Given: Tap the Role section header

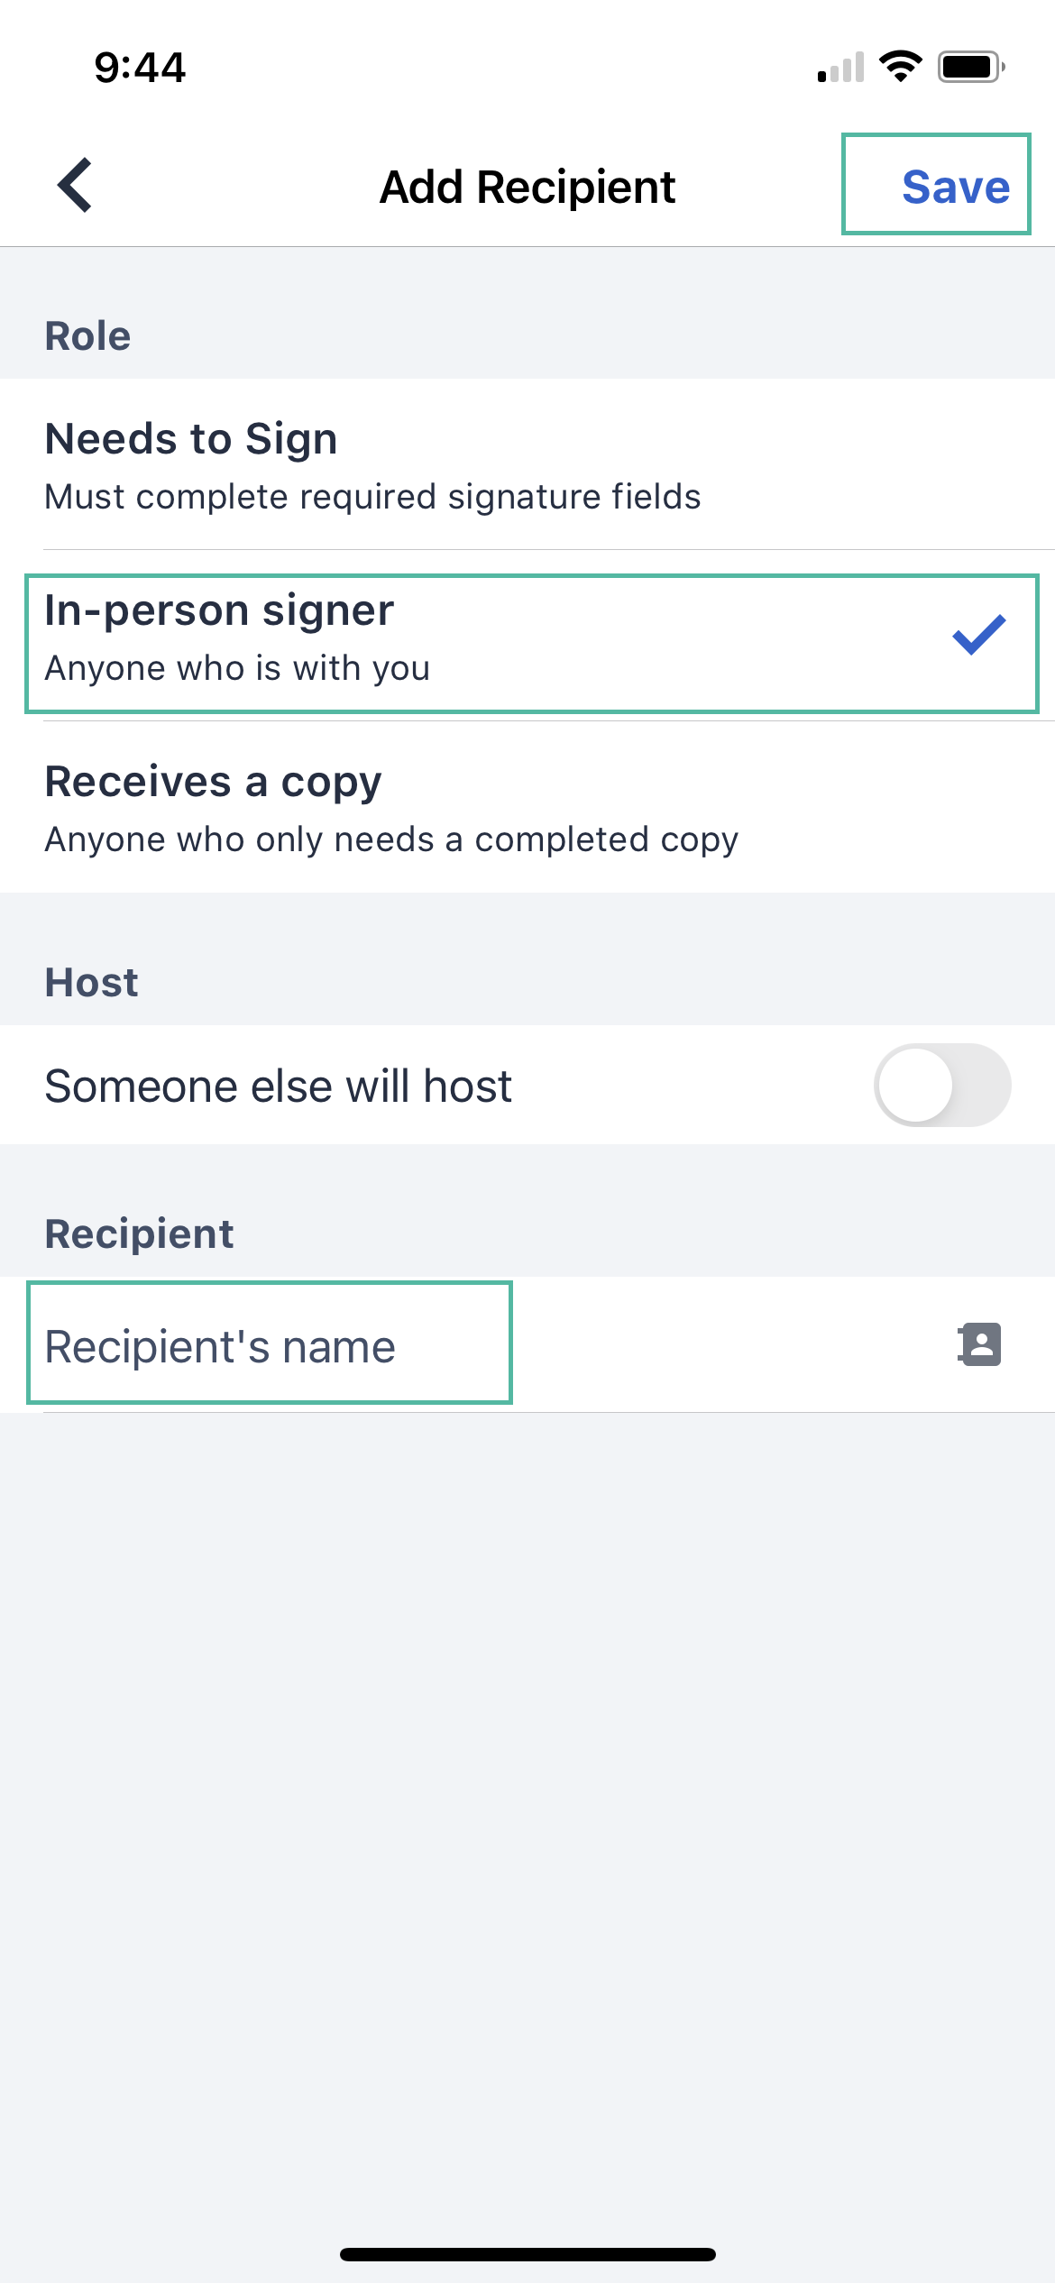Looking at the screenshot, I should tap(87, 335).
